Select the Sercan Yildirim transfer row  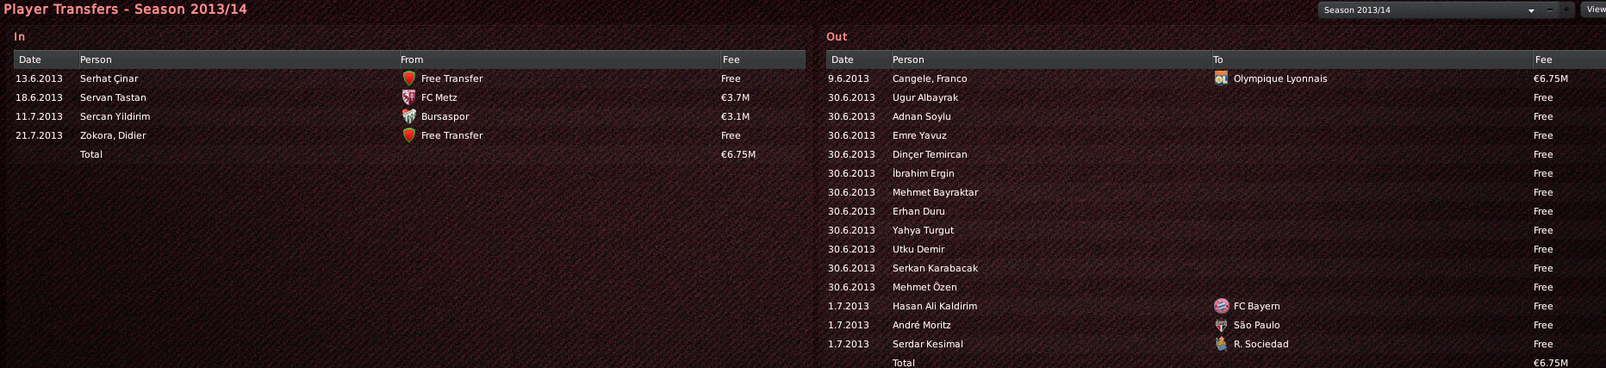click(409, 116)
